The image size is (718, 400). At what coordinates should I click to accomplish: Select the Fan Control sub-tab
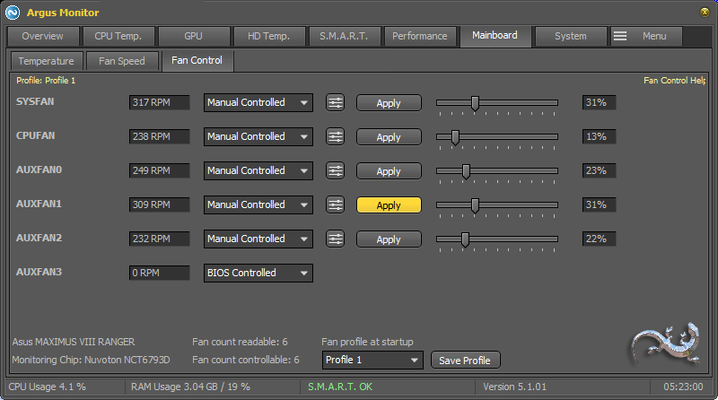(x=197, y=60)
